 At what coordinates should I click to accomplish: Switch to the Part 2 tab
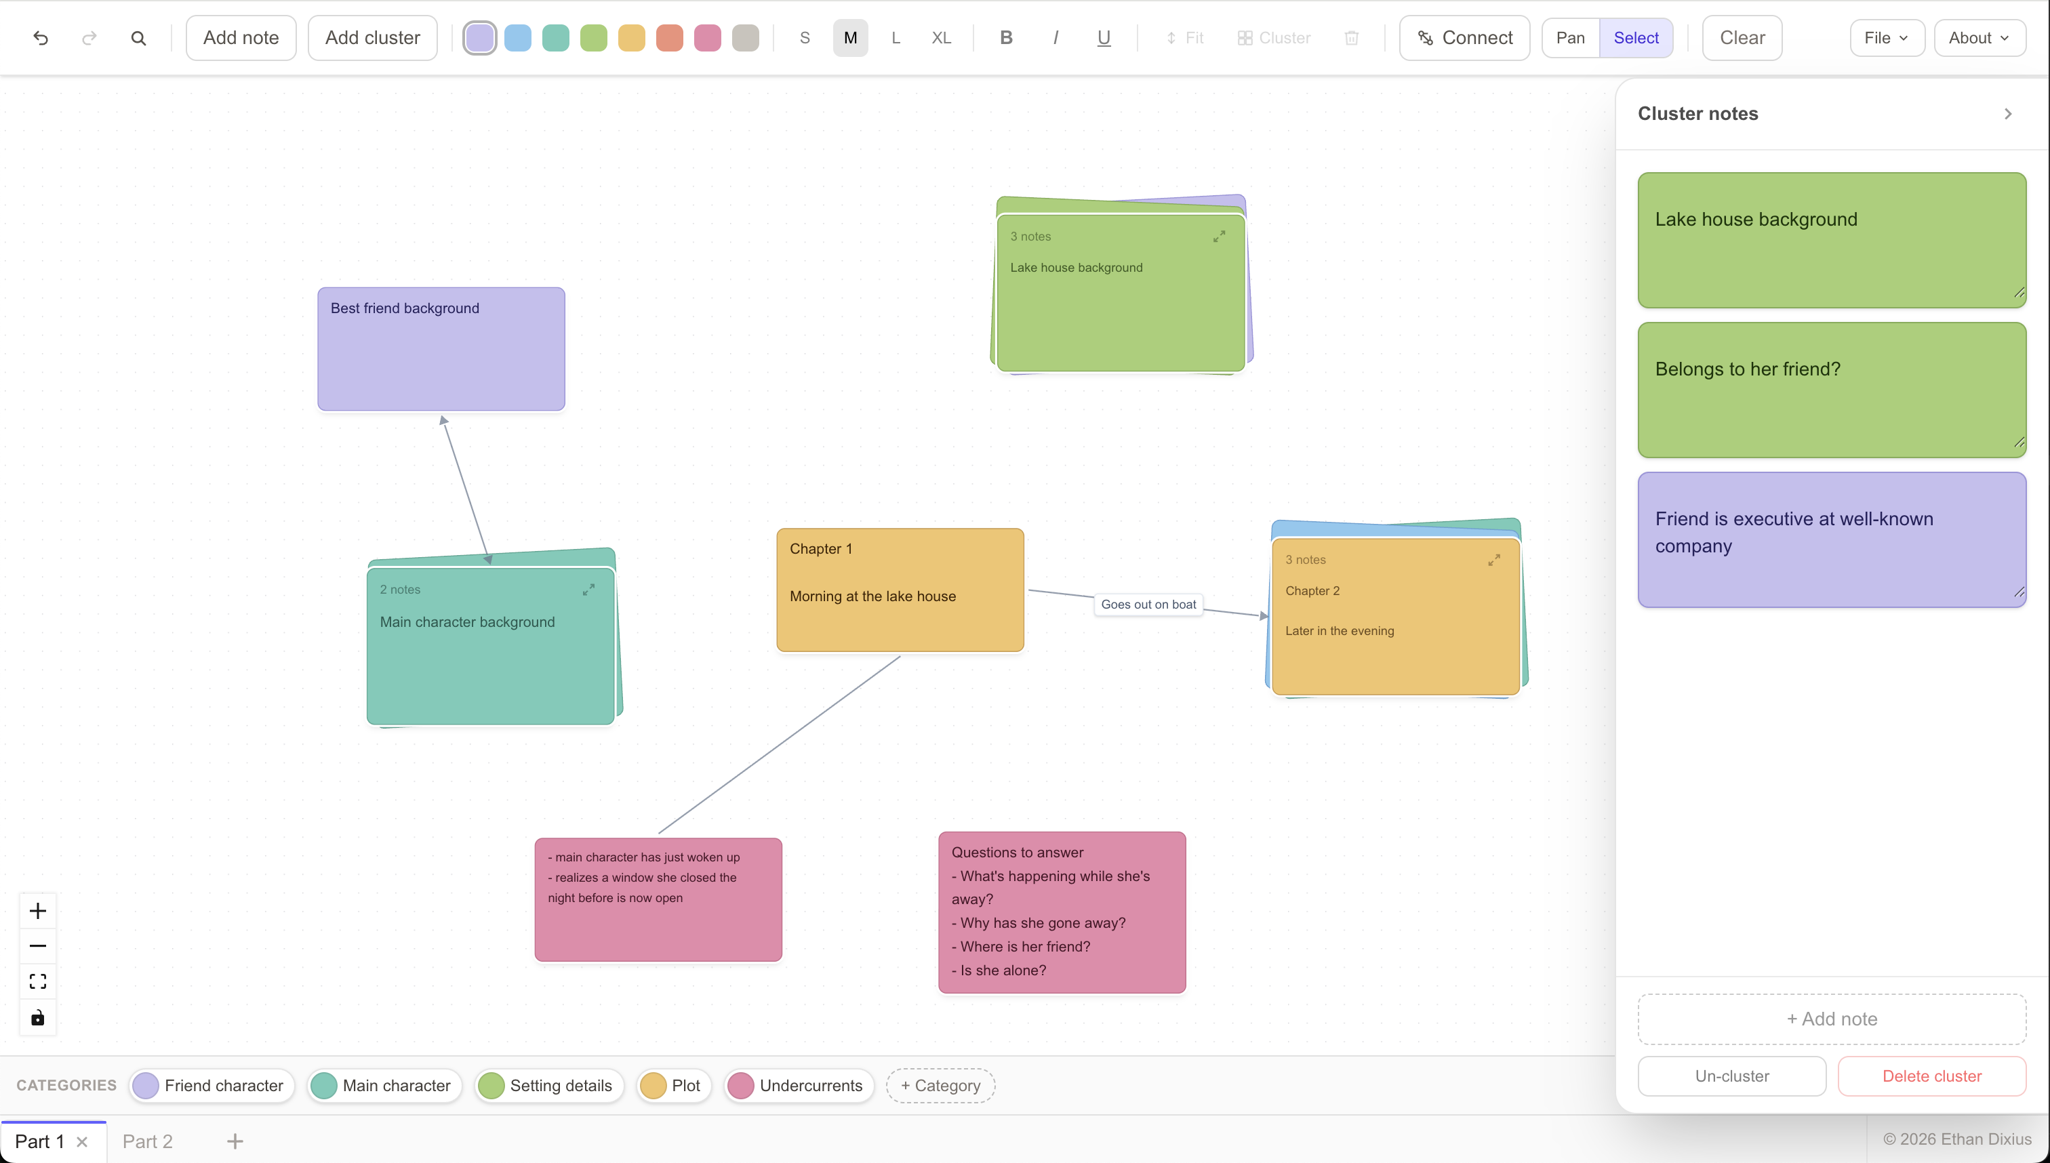pyautogui.click(x=147, y=1141)
